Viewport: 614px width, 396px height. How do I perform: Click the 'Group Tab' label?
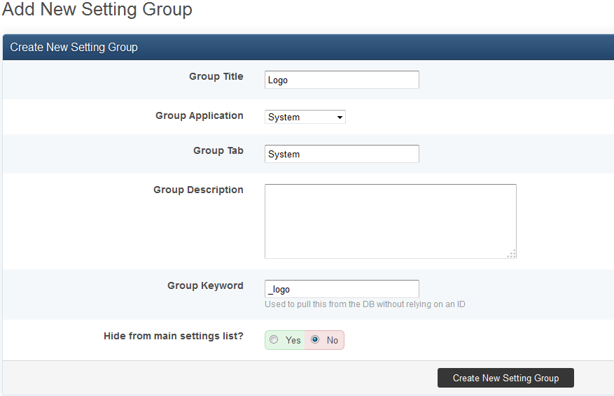(218, 150)
